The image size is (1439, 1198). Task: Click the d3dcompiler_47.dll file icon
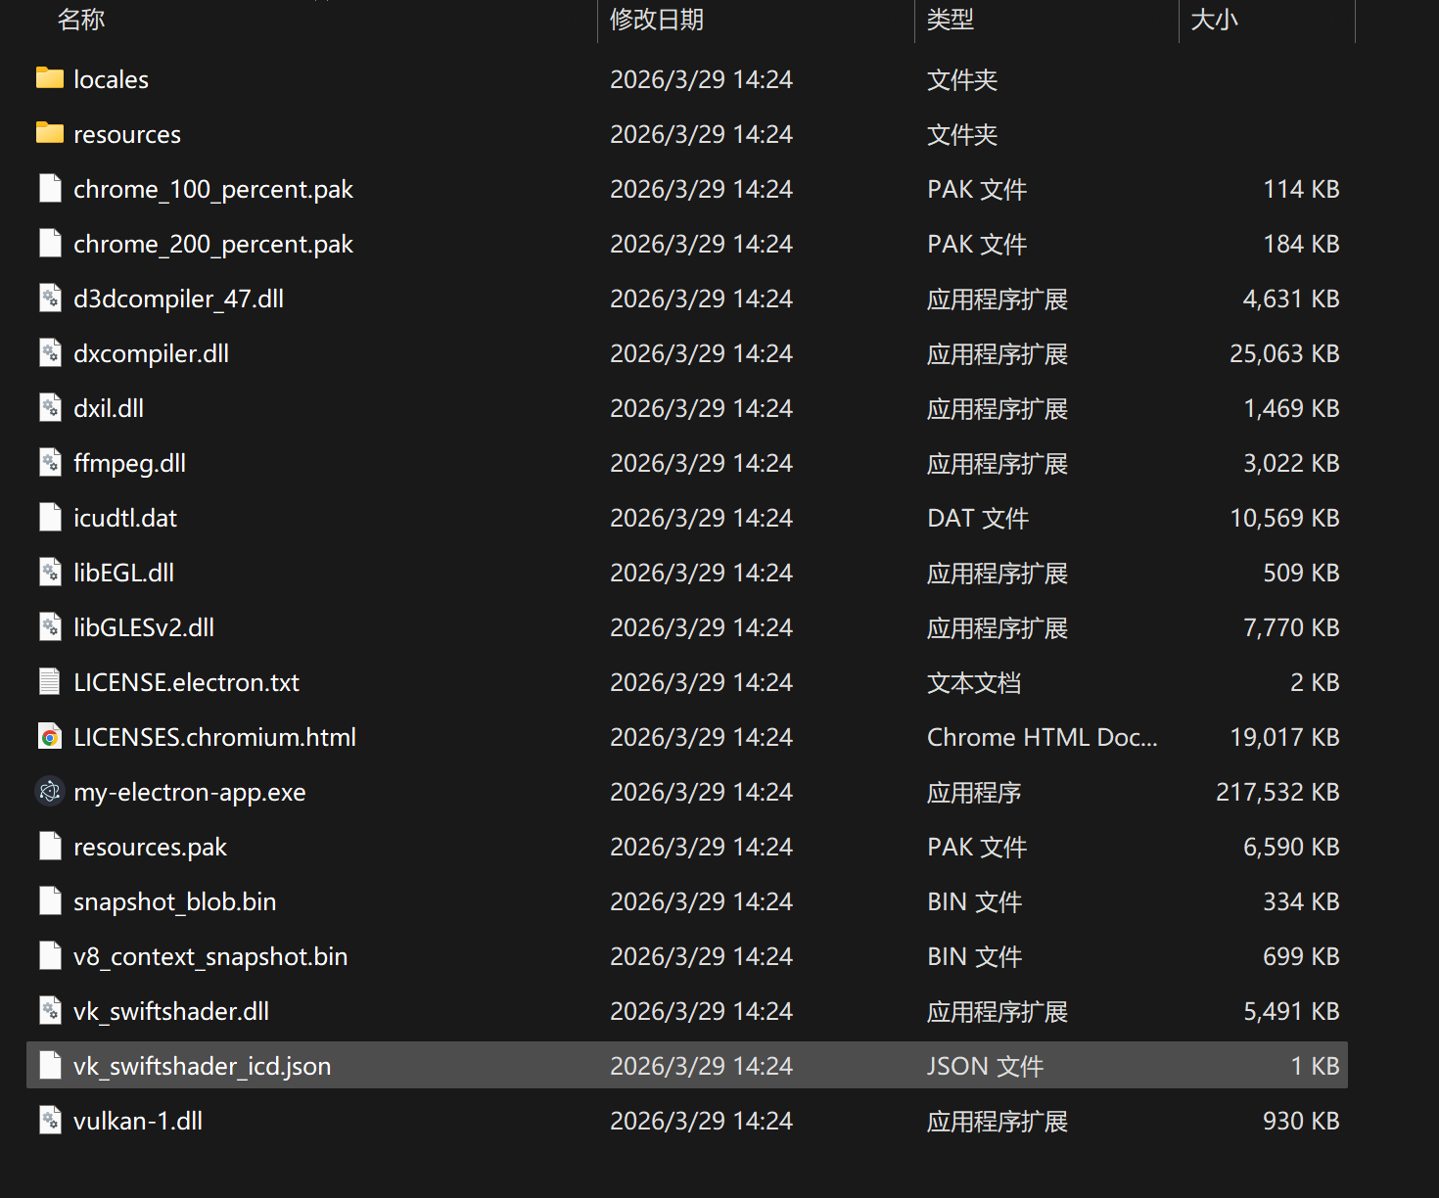coord(50,298)
